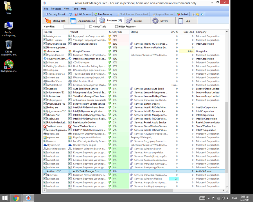Click the blue arrow icon at the toolbar end
Viewport: 253px width, 202px height.
202,14
